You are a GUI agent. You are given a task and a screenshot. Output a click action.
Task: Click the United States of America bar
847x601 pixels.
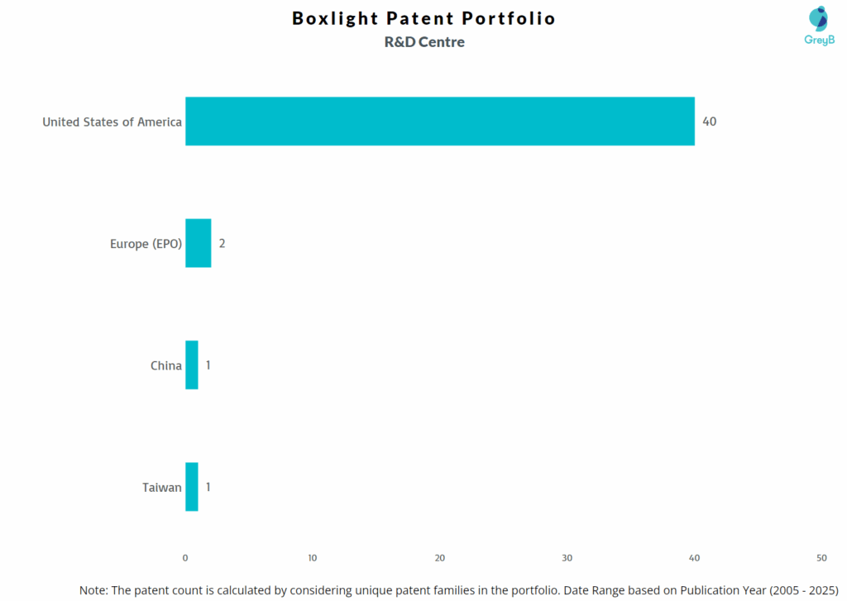click(439, 122)
